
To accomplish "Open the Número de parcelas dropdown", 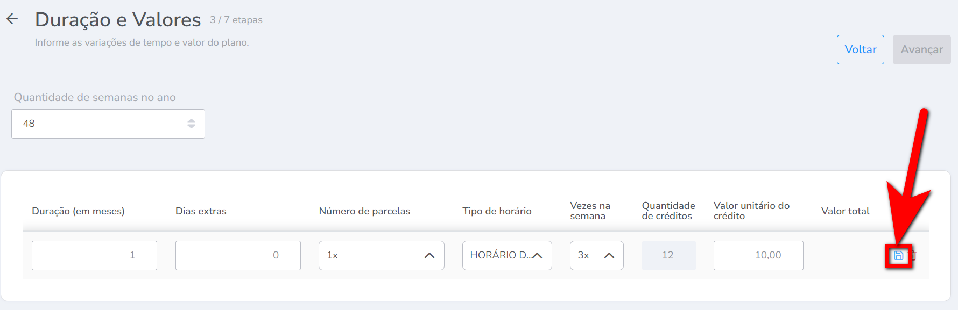I will 381,255.
